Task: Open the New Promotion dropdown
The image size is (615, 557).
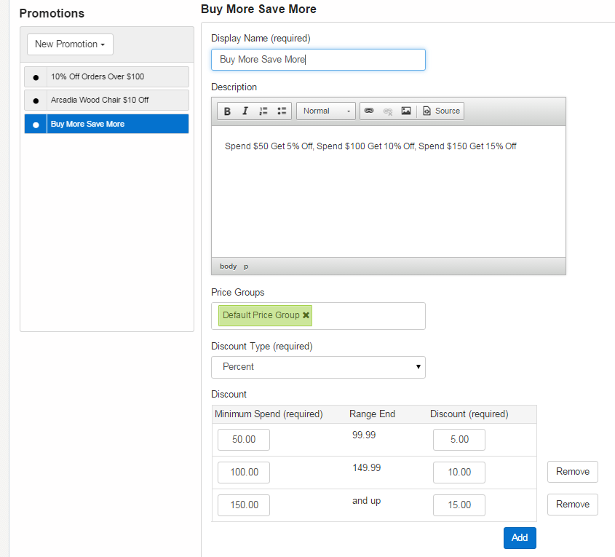Action: [70, 44]
